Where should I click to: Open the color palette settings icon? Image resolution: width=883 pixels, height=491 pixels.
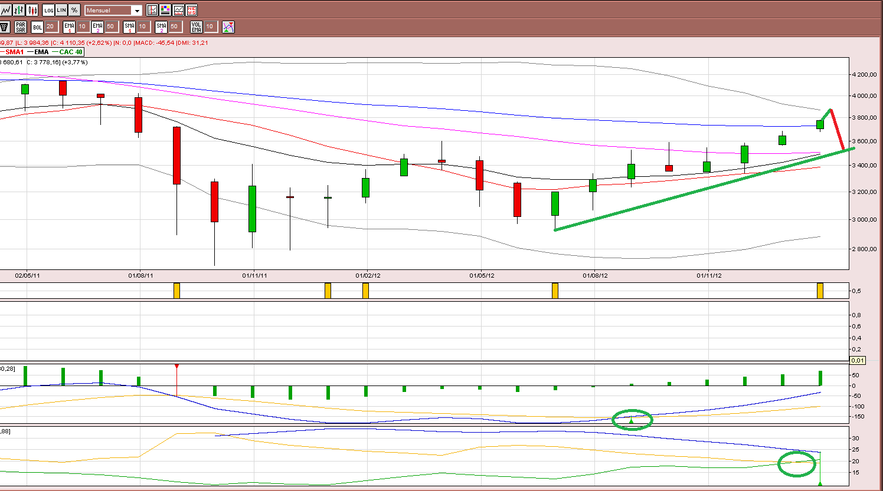(165, 10)
